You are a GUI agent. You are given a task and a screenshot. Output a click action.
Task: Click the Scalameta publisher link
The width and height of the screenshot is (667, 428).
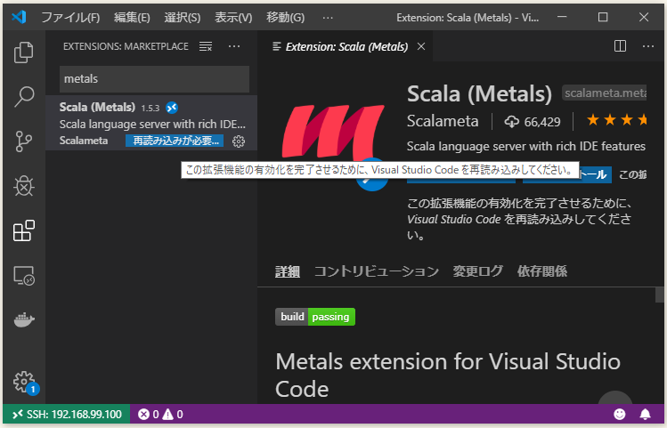coord(443,121)
